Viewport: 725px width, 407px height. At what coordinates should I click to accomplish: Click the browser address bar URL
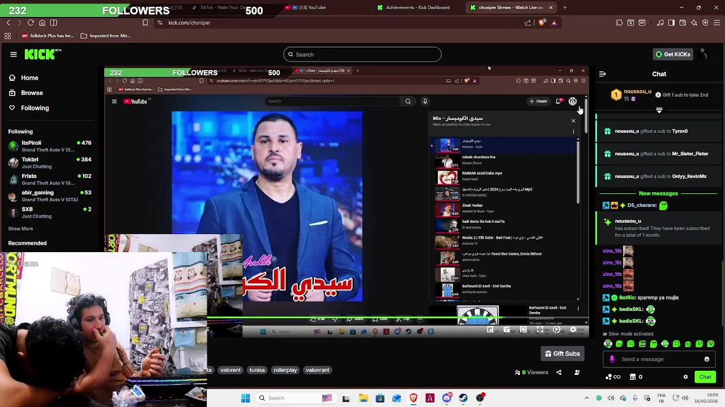(x=189, y=23)
